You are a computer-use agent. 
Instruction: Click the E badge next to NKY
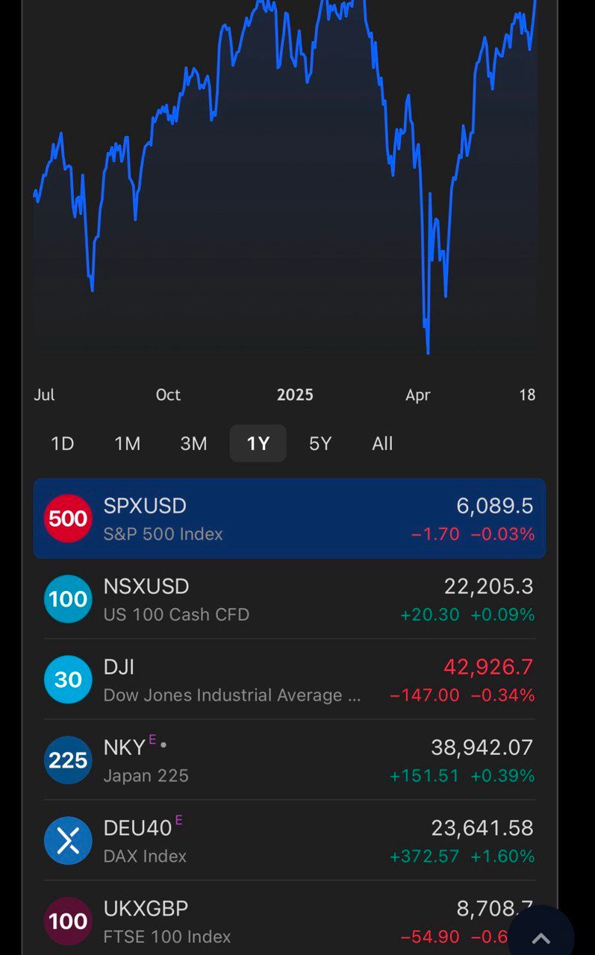click(x=152, y=740)
